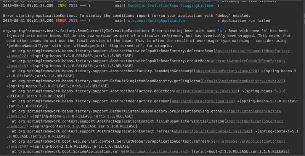Screen dimensions: 305x156
Task: Click the ConditionEvaluationReportLoggingListener logger name
Action: point(172,6)
